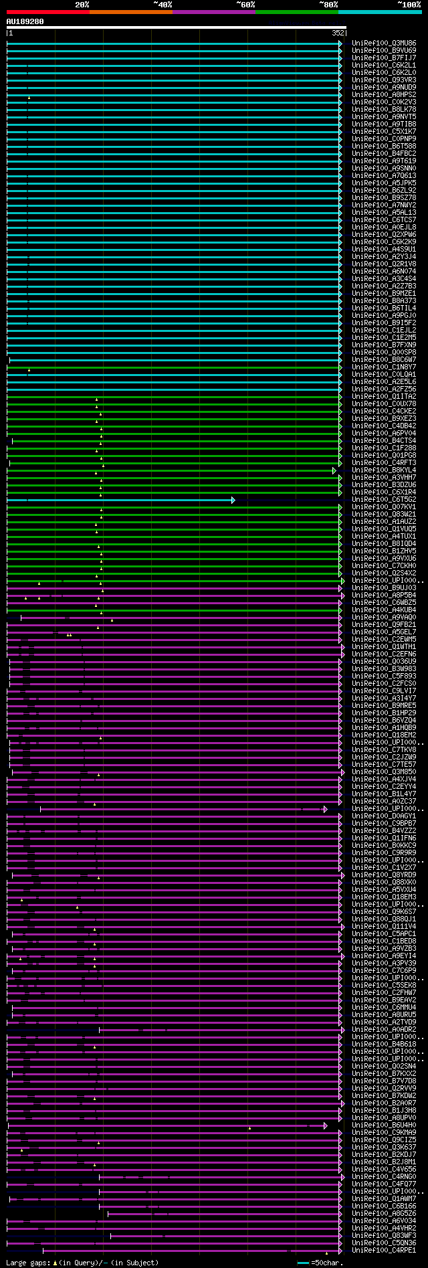Viewport: 428px width, 1268px height.
Task: Select hit label UniRef100_A9EYI4
Action: click(384, 956)
